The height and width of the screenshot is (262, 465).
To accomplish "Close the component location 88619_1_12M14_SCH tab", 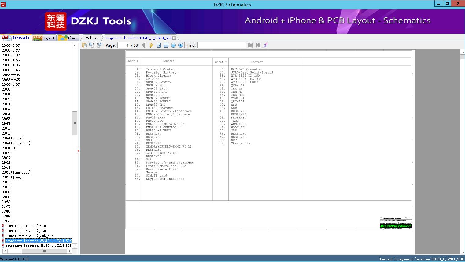I will pyautogui.click(x=174, y=38).
